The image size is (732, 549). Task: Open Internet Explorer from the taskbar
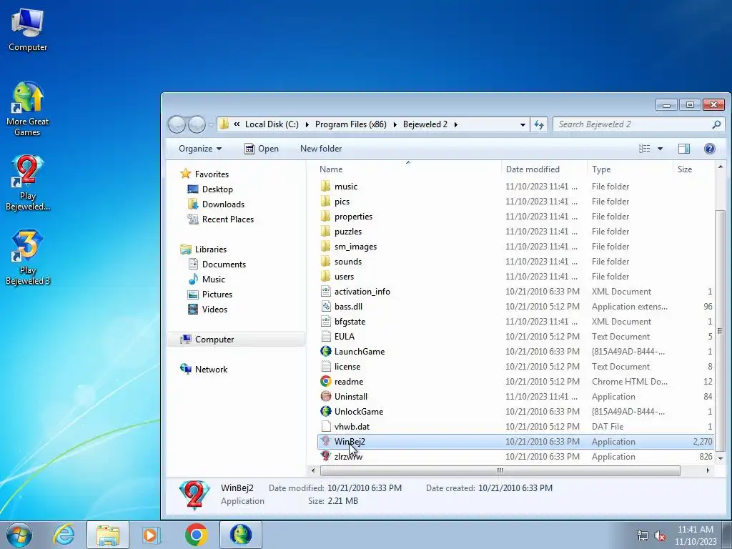pyautogui.click(x=64, y=535)
